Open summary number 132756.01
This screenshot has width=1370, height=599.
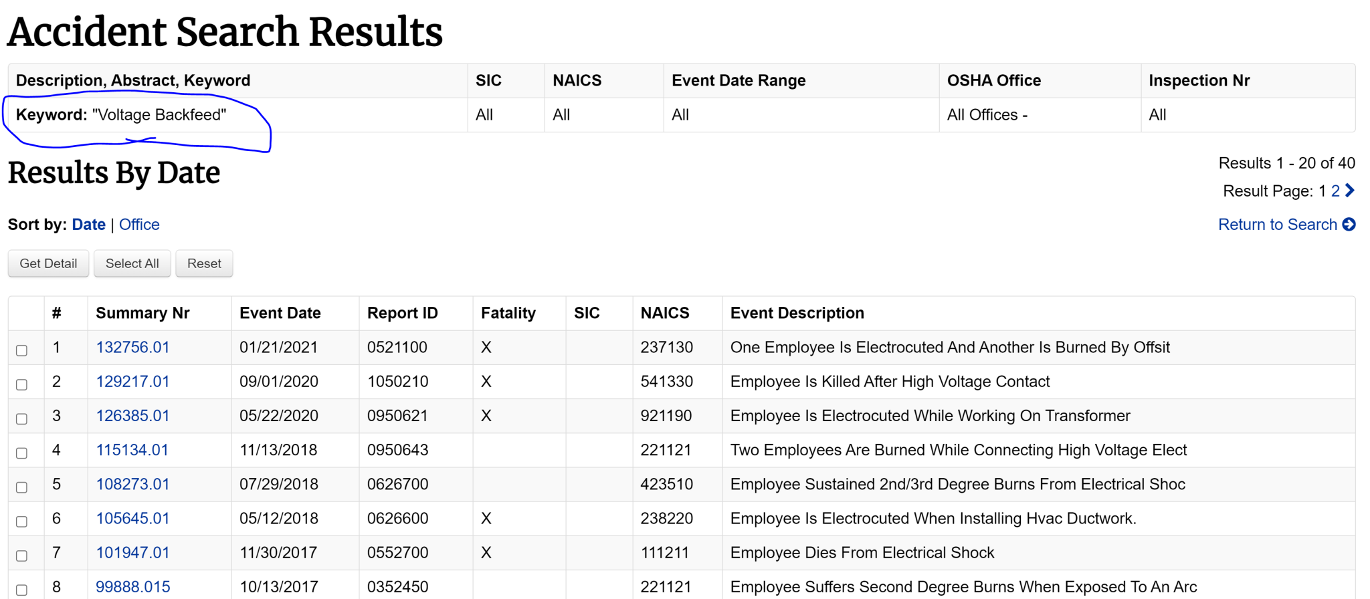pyautogui.click(x=132, y=348)
